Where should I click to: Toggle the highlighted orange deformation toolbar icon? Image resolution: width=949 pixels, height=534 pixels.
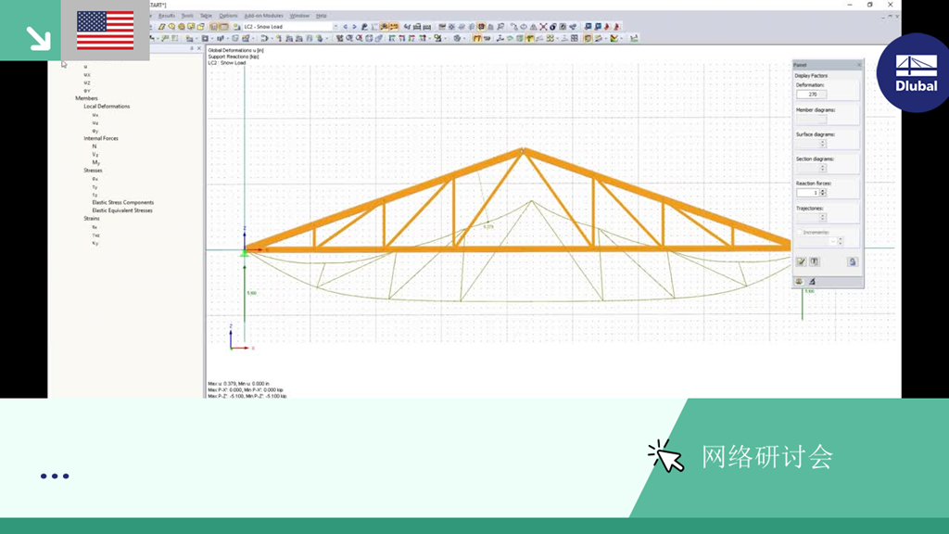point(384,27)
